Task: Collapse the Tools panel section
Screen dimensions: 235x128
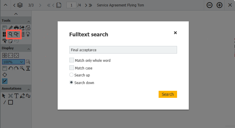Action: [x=29, y=21]
